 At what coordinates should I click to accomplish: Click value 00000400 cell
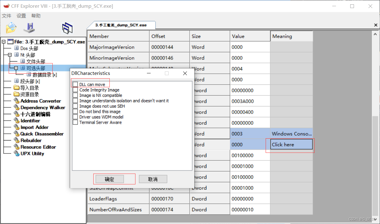pos(250,112)
